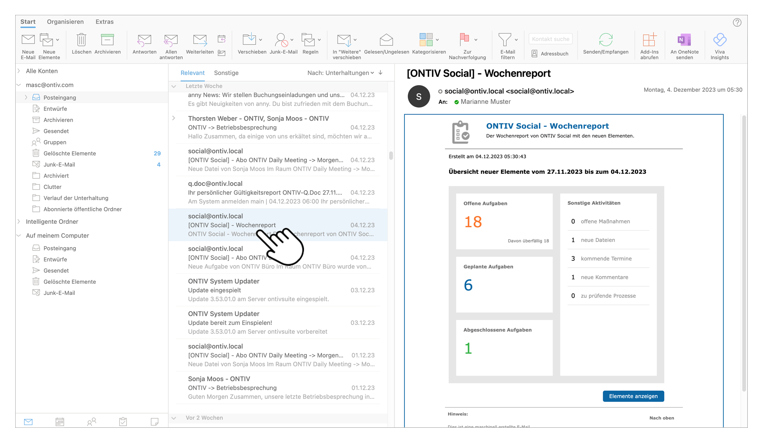Click the Weiterleiten forward icon
This screenshot has width=763, height=443.
point(200,40)
